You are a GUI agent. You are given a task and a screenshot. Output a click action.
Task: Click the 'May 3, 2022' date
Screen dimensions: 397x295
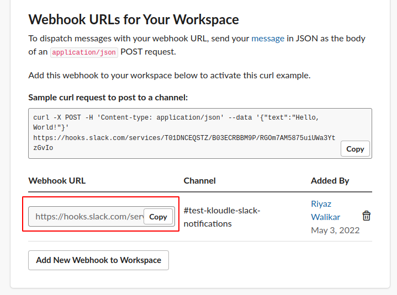click(x=335, y=230)
